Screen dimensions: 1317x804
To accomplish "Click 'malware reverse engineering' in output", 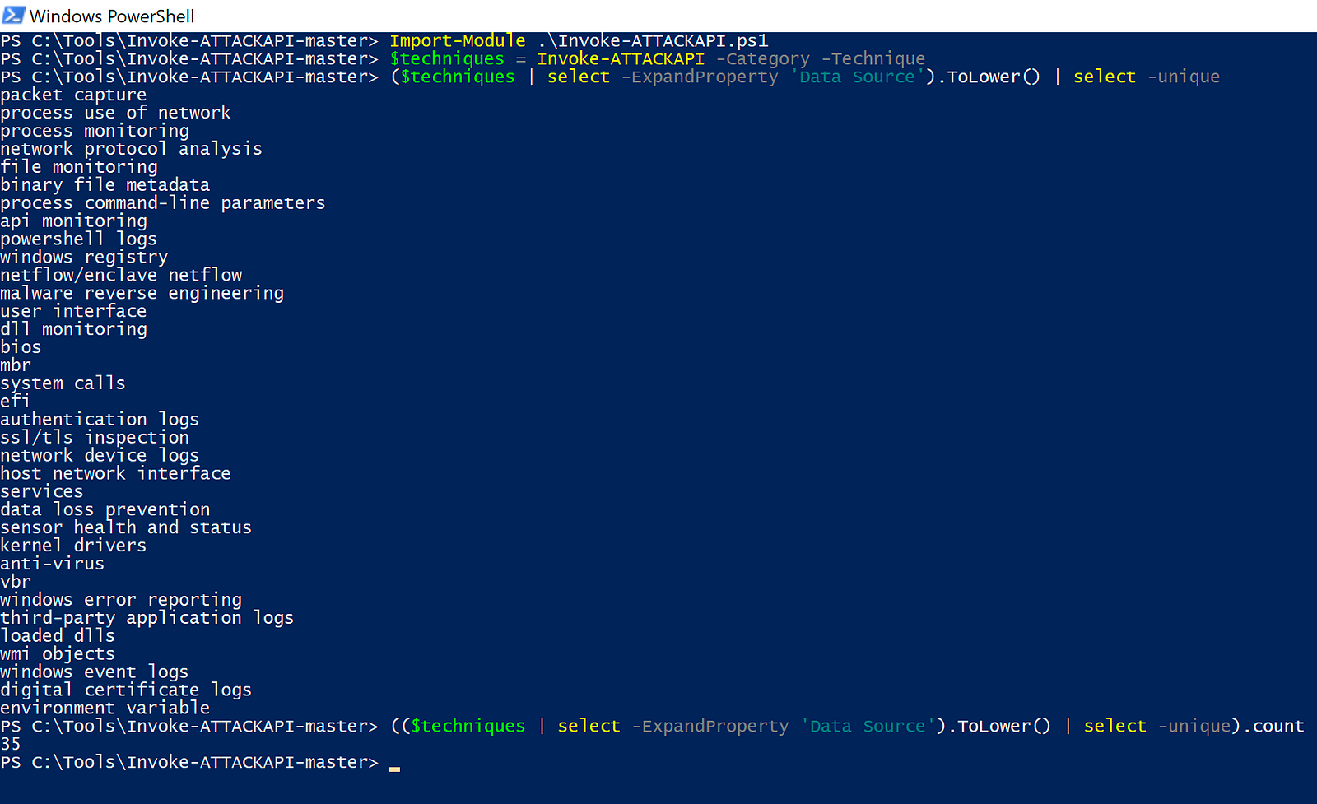I will pos(142,293).
